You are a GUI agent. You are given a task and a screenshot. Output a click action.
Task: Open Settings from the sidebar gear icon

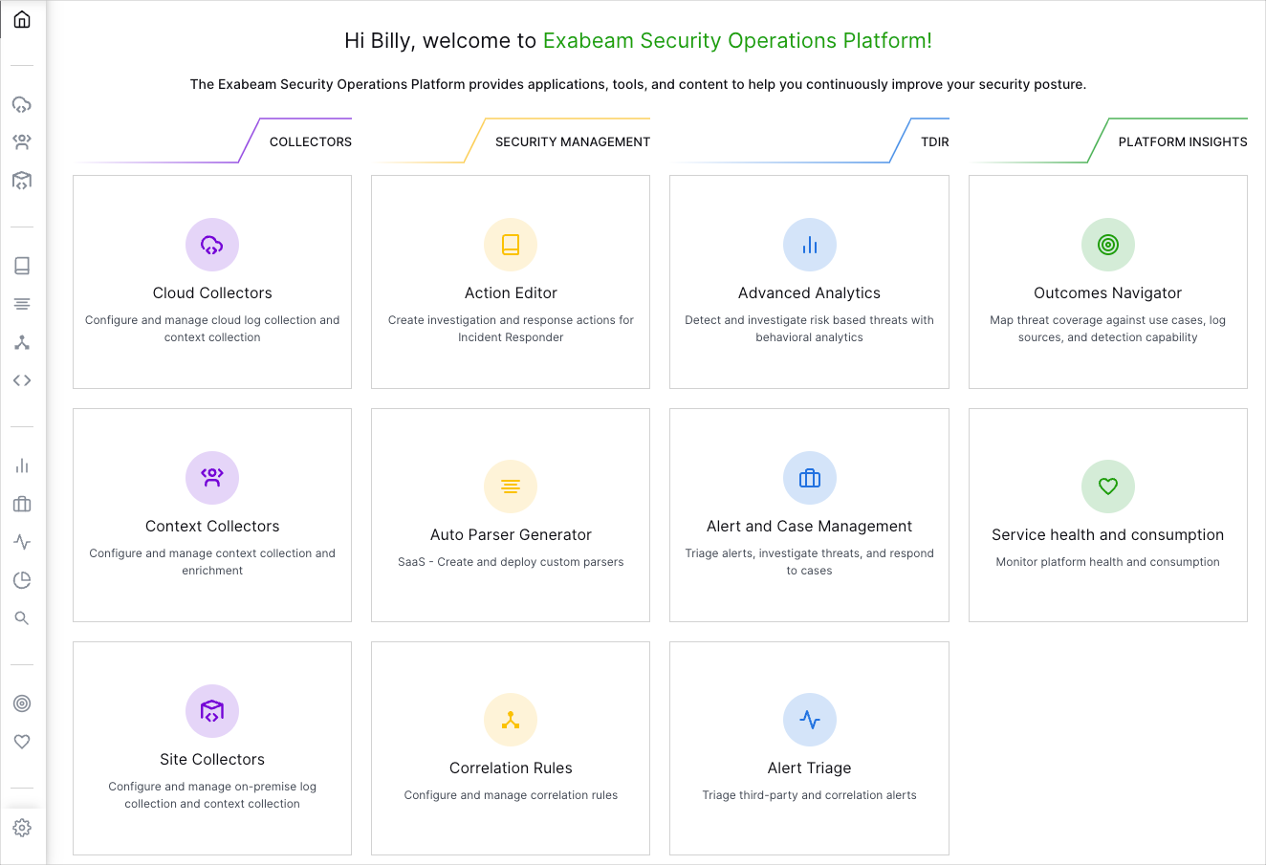(x=22, y=828)
